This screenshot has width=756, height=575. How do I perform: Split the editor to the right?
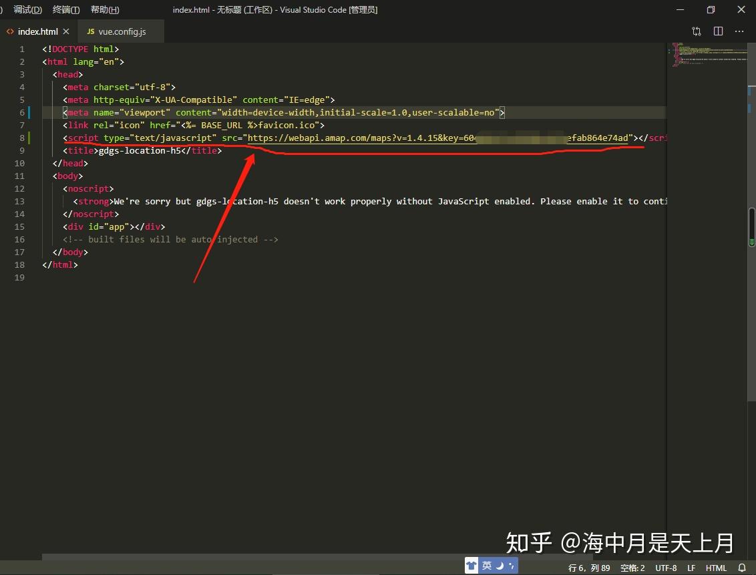[718, 31]
